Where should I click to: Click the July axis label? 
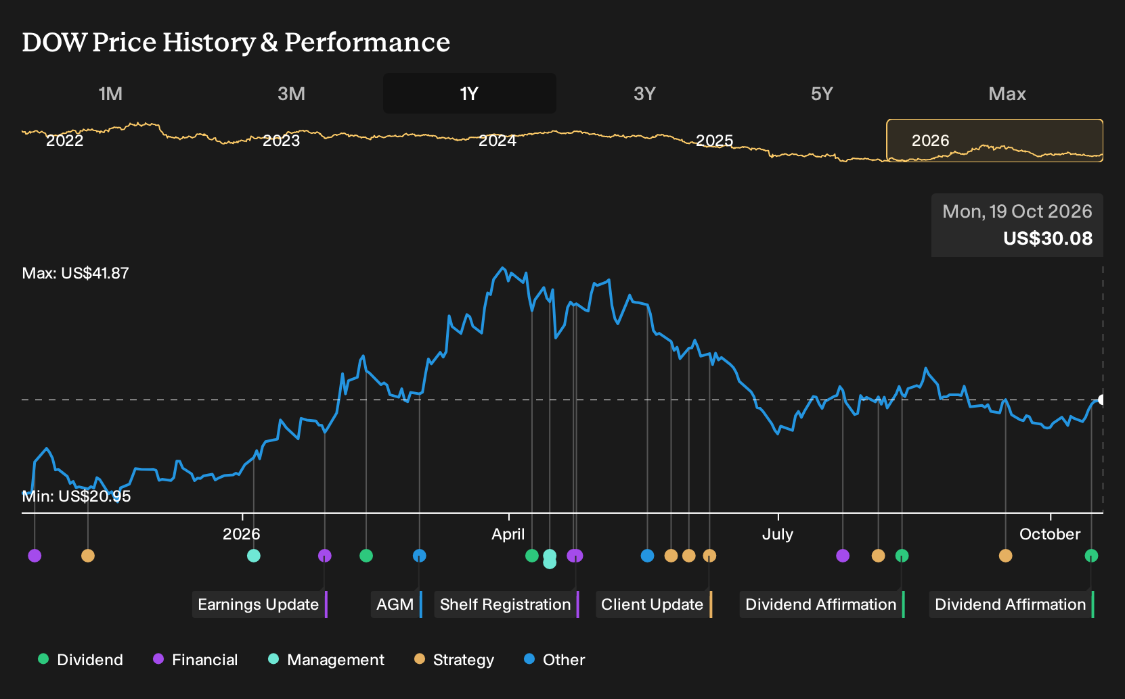pos(778,534)
